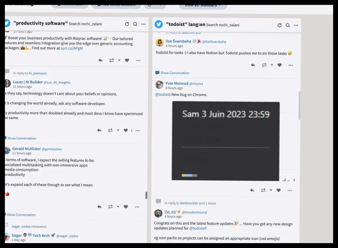Open more actions on Ilze Švarcbaha's tweet
The image size is (338, 248).
(291, 65)
